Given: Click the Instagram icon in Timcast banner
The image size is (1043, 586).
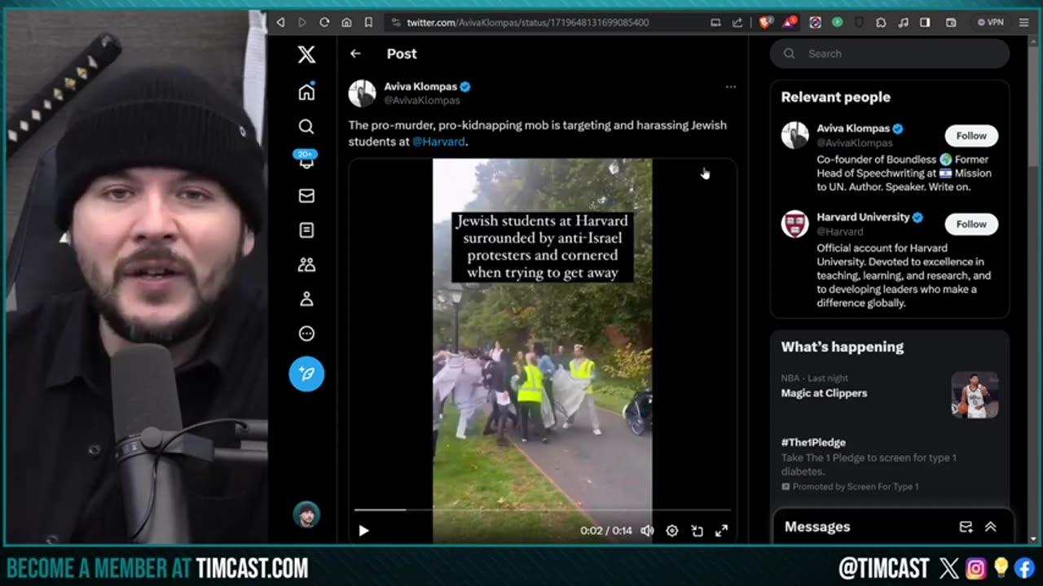Looking at the screenshot, I should click(975, 567).
